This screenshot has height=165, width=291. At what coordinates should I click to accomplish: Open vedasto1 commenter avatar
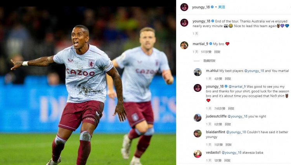click(x=197, y=154)
